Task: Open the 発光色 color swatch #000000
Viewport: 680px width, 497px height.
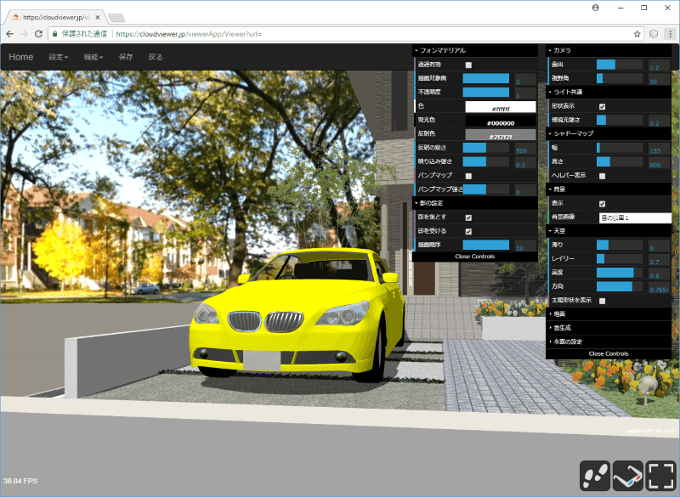Action: pyautogui.click(x=501, y=121)
